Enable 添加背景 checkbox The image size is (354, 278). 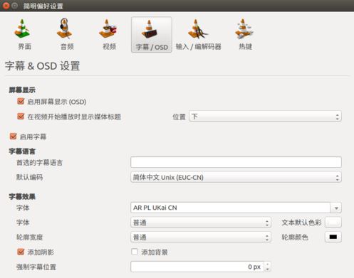point(135,252)
